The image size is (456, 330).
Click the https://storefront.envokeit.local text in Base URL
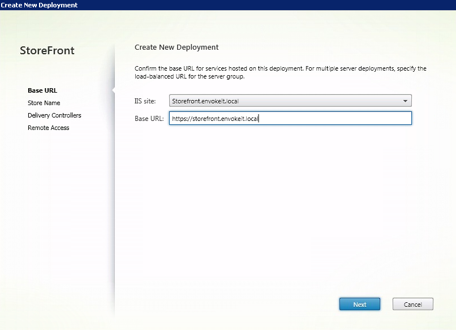click(x=214, y=119)
